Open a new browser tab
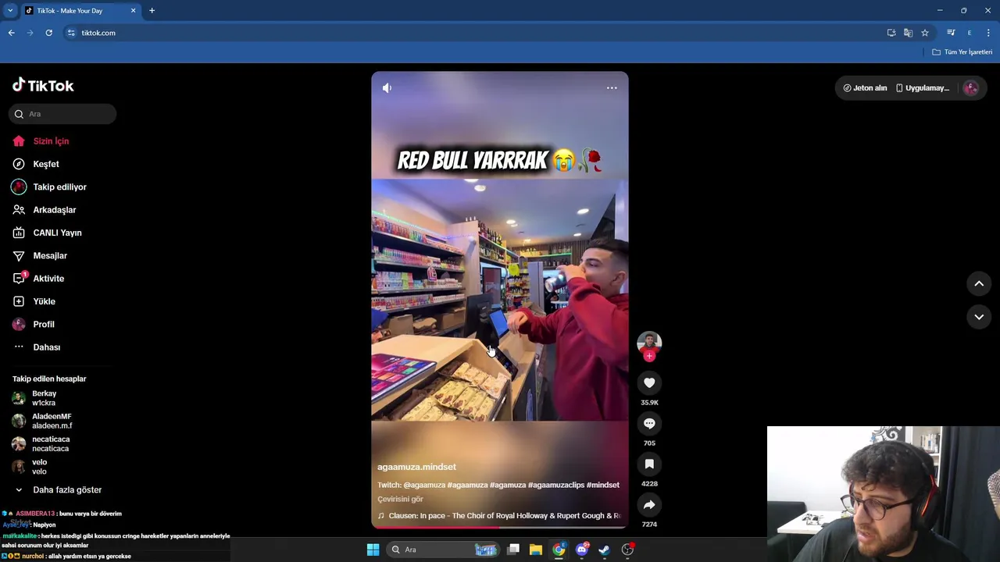The image size is (1000, 562). pos(152,11)
